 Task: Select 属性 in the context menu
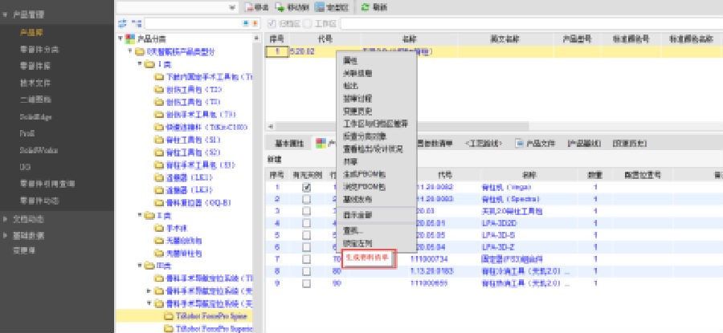point(350,61)
